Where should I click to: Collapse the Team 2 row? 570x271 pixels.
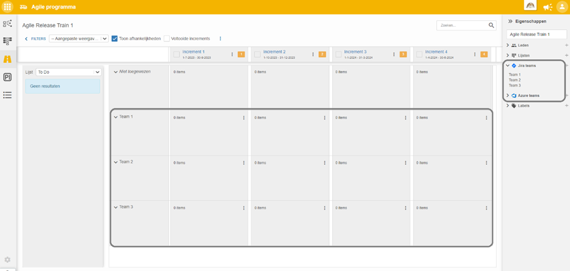(x=116, y=162)
